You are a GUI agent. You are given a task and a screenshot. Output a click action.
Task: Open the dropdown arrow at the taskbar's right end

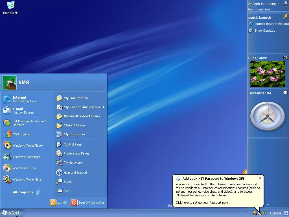(x=286, y=213)
